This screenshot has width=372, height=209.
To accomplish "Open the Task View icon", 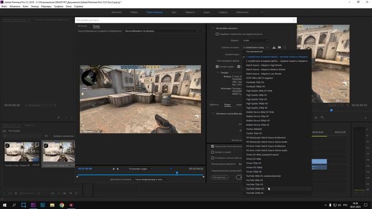I will pyautogui.click(x=23, y=205).
